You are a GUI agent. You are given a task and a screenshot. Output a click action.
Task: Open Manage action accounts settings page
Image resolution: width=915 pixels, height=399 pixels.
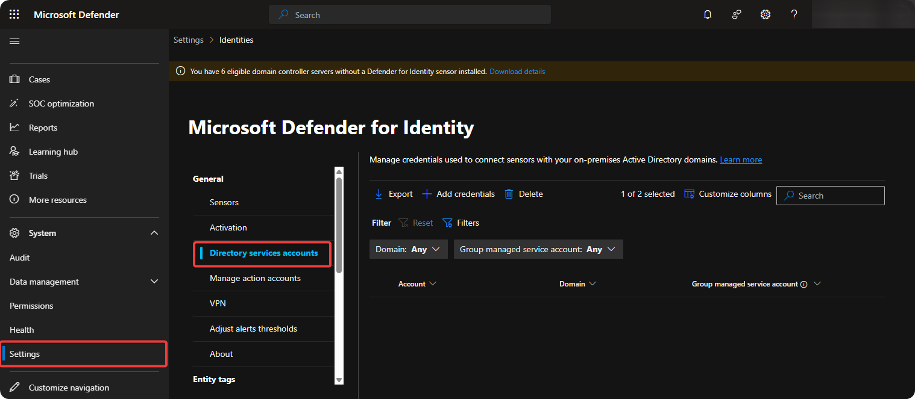coord(255,278)
